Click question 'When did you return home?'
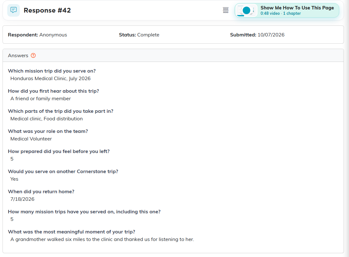Screen dimensions: 349x257 tap(41, 192)
